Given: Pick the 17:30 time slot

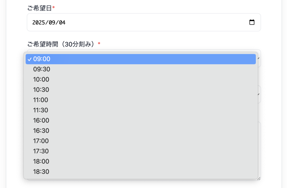Looking at the screenshot, I should tap(141, 151).
